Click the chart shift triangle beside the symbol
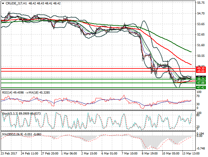 (x=2, y=3)
